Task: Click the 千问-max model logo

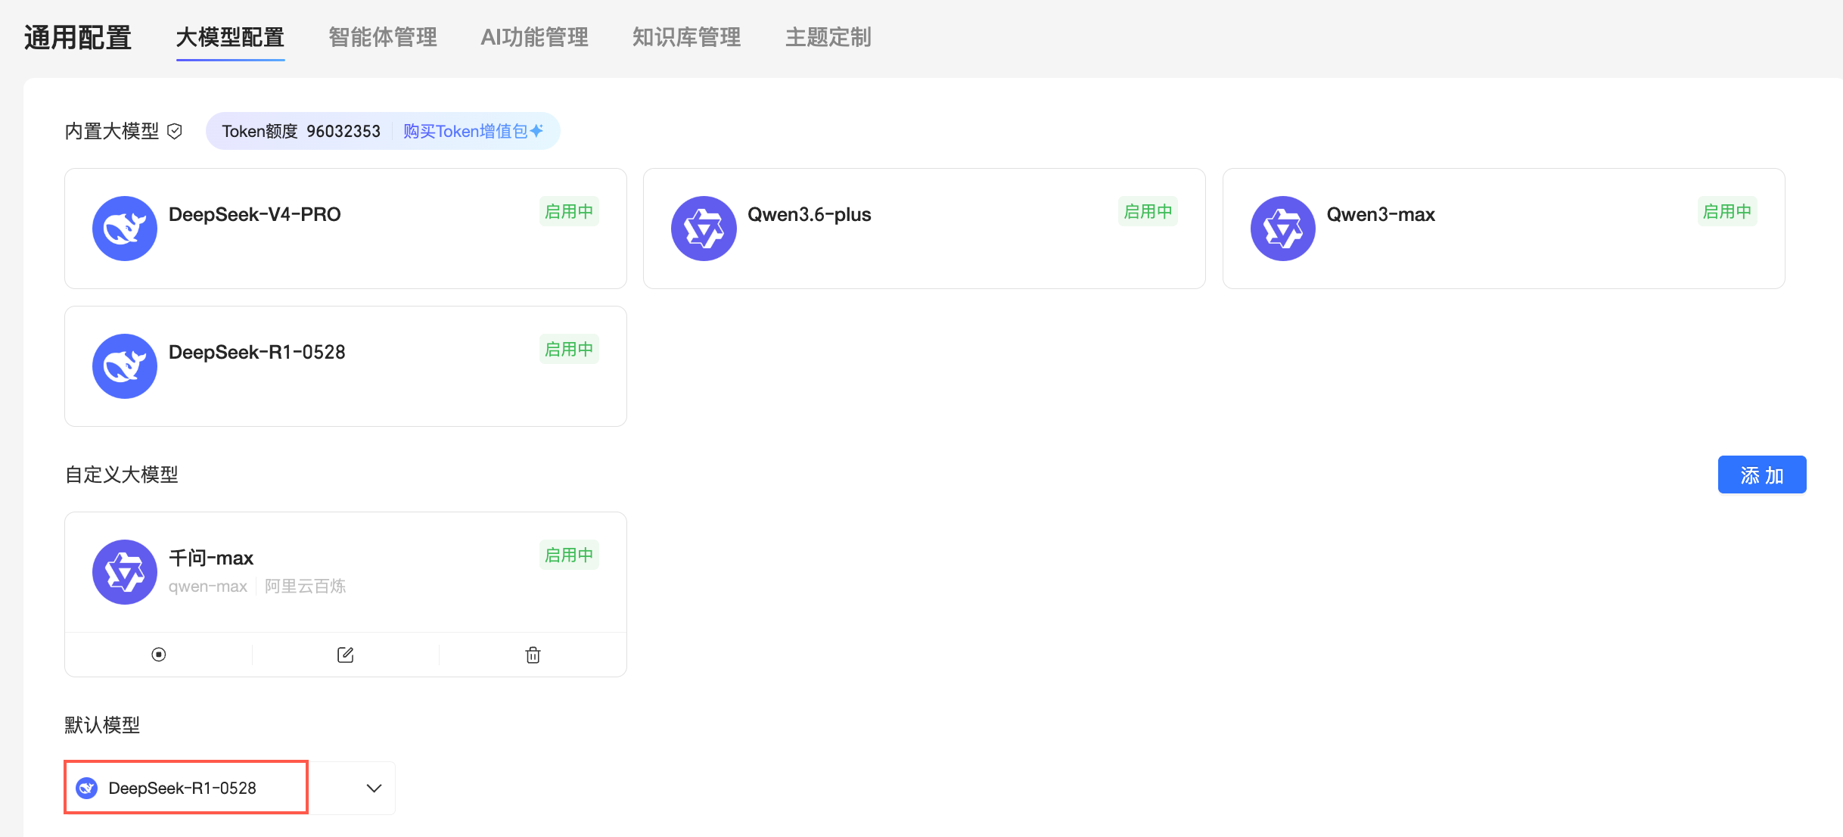Action: [125, 572]
